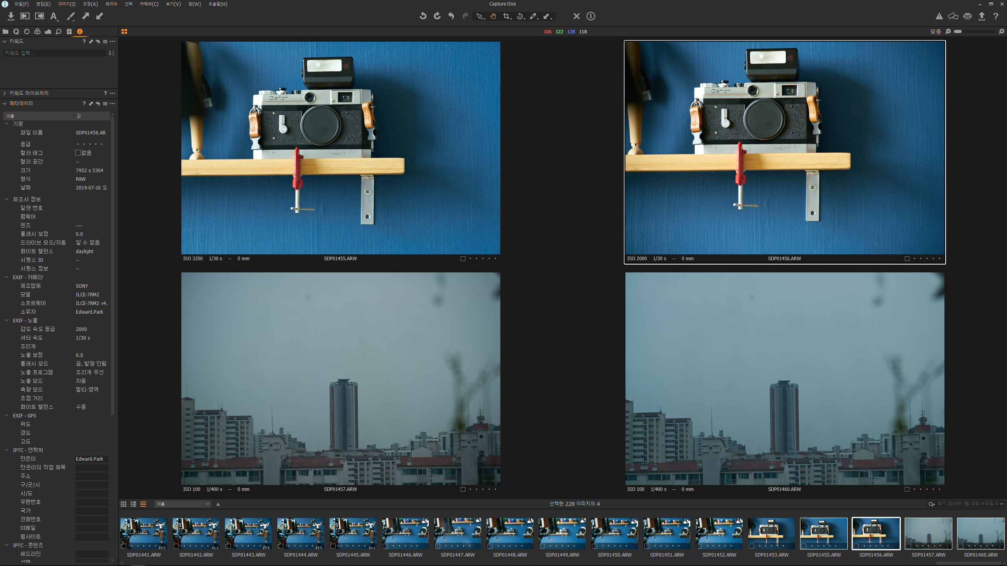Tick the color tag box under SDP01455.ARW preview
This screenshot has height=566, width=1007.
463,259
